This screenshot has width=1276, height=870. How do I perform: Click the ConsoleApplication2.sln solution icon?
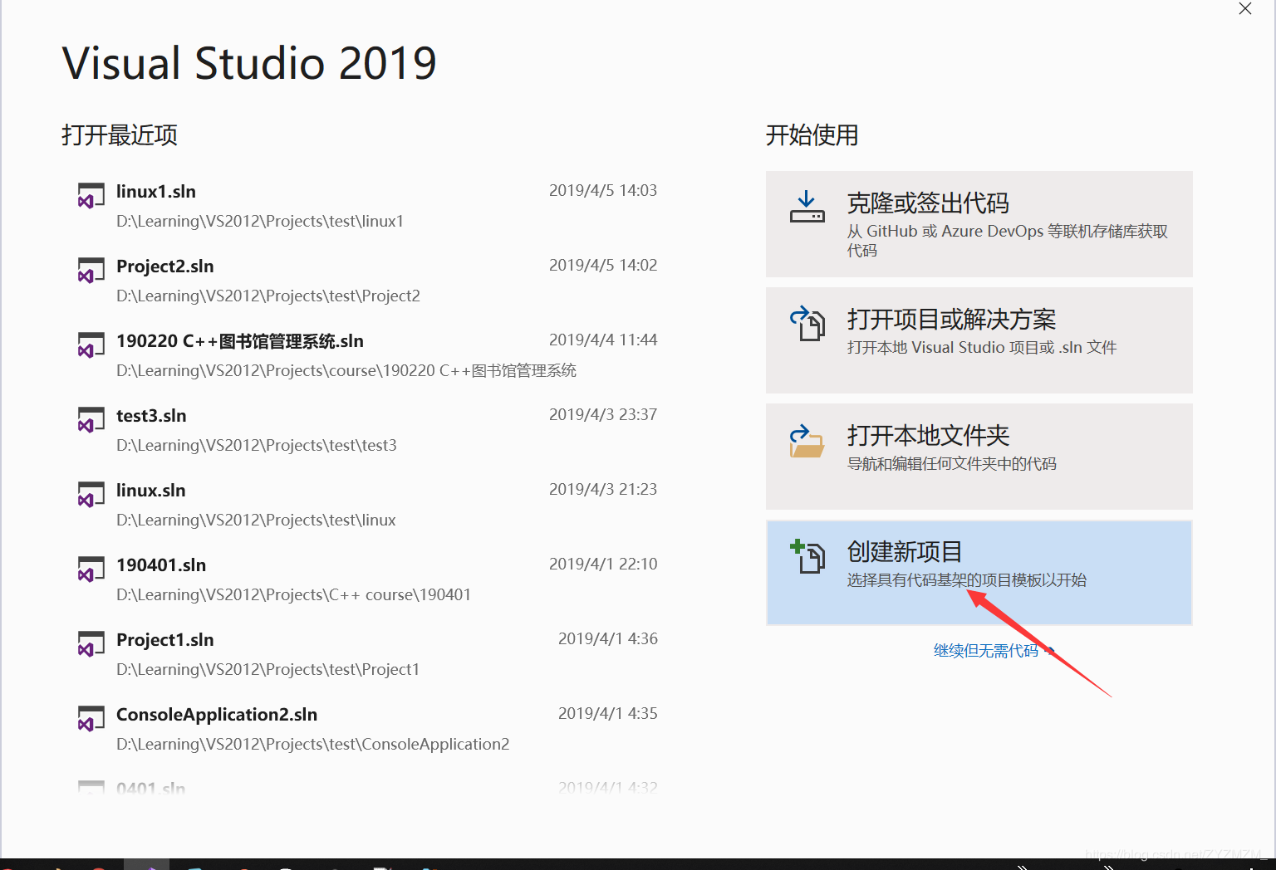click(91, 719)
